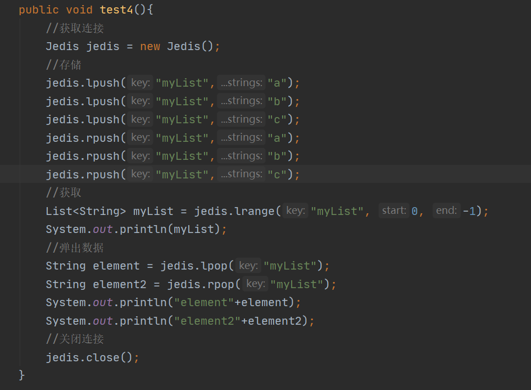
Task: Click the 'String element2' variable declaration
Action: [x=96, y=285]
